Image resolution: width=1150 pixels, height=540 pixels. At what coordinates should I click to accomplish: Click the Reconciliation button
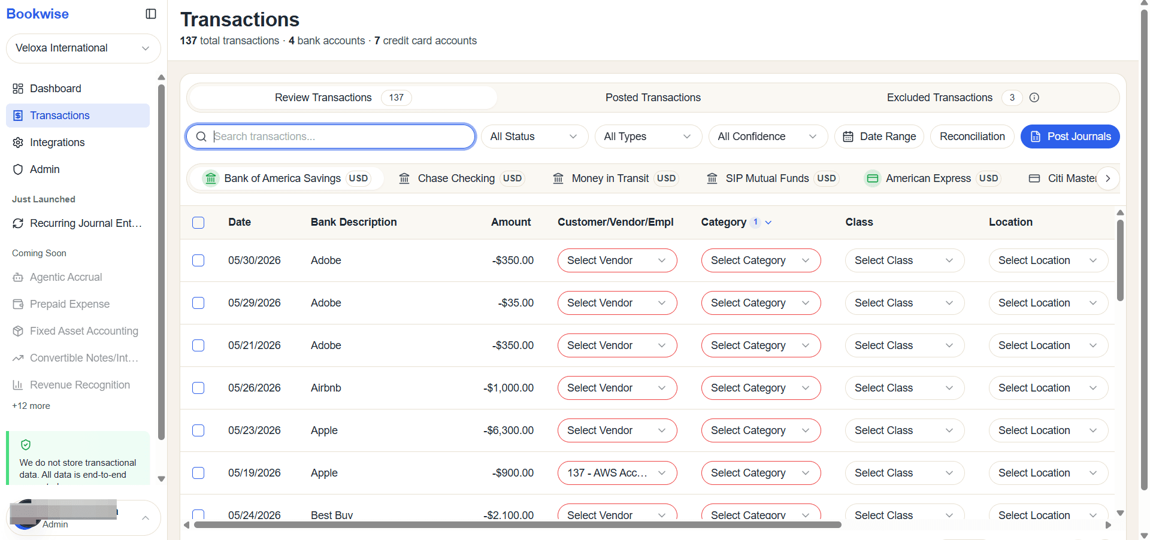tap(972, 136)
